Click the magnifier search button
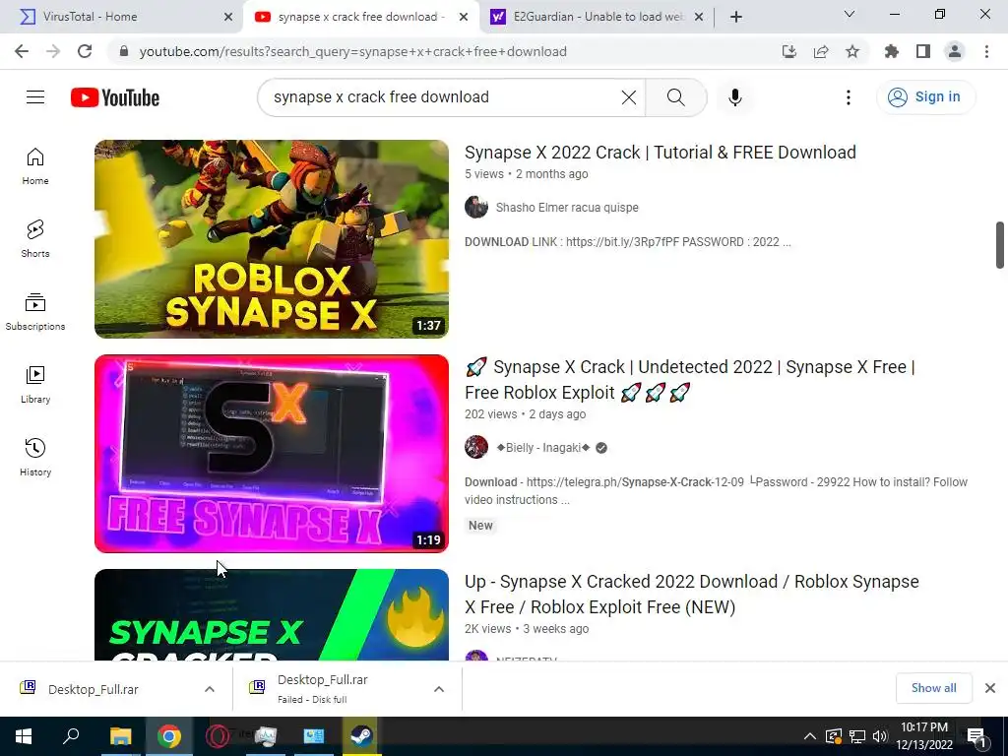The width and height of the screenshot is (1008, 756). (675, 97)
